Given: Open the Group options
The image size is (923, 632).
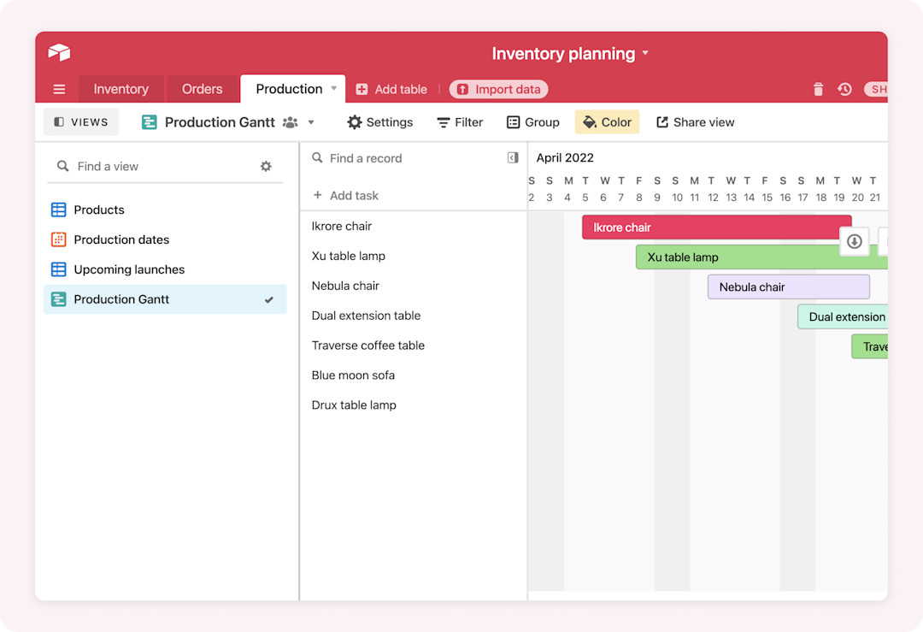Looking at the screenshot, I should [x=532, y=122].
